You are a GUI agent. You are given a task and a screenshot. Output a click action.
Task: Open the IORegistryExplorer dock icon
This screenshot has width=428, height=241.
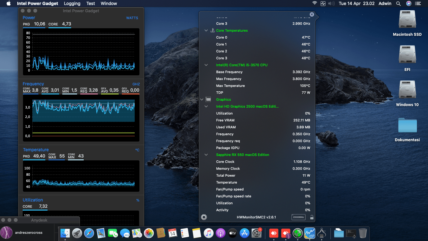[321, 233]
